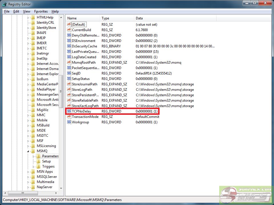This screenshot has width=274, height=205.
Task: Expand the MSSQLServer key arrow
Action: 28,177
